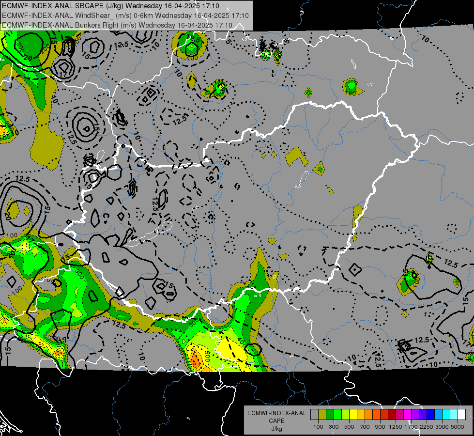The height and width of the screenshot is (436, 474).
Task: Select the cyan swatch after the 3000 tick
Action: pos(446,415)
